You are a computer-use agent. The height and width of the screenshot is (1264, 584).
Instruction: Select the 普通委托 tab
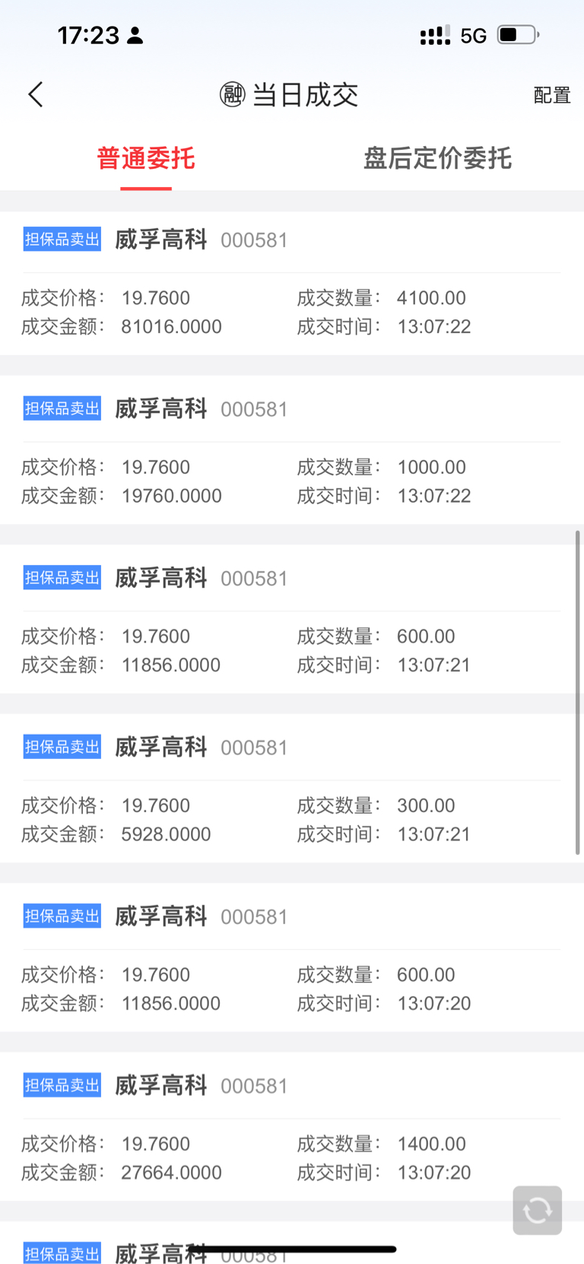click(x=146, y=158)
